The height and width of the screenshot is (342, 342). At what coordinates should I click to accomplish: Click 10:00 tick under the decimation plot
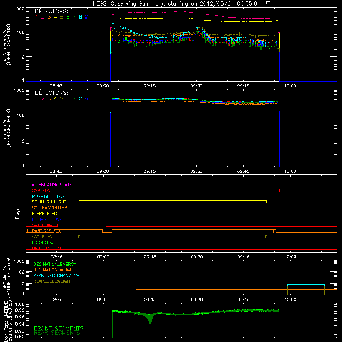click(290, 300)
